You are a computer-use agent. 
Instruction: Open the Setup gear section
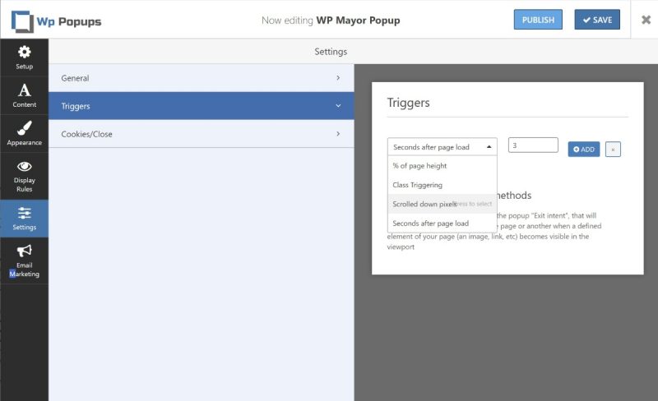pyautogui.click(x=25, y=58)
